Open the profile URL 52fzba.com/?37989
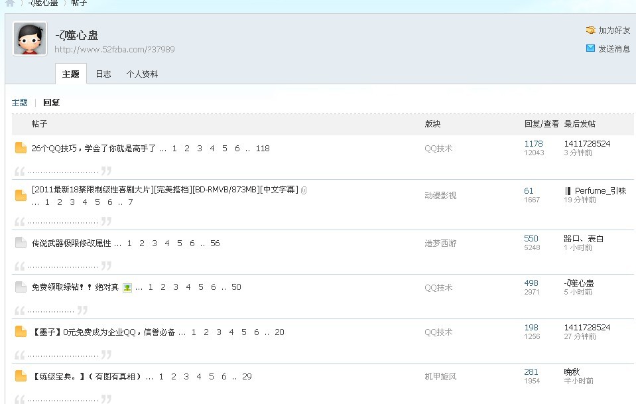Image resolution: width=636 pixels, height=404 pixels. pyautogui.click(x=114, y=50)
